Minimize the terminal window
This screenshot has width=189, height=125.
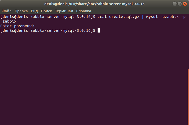pos(174,4)
